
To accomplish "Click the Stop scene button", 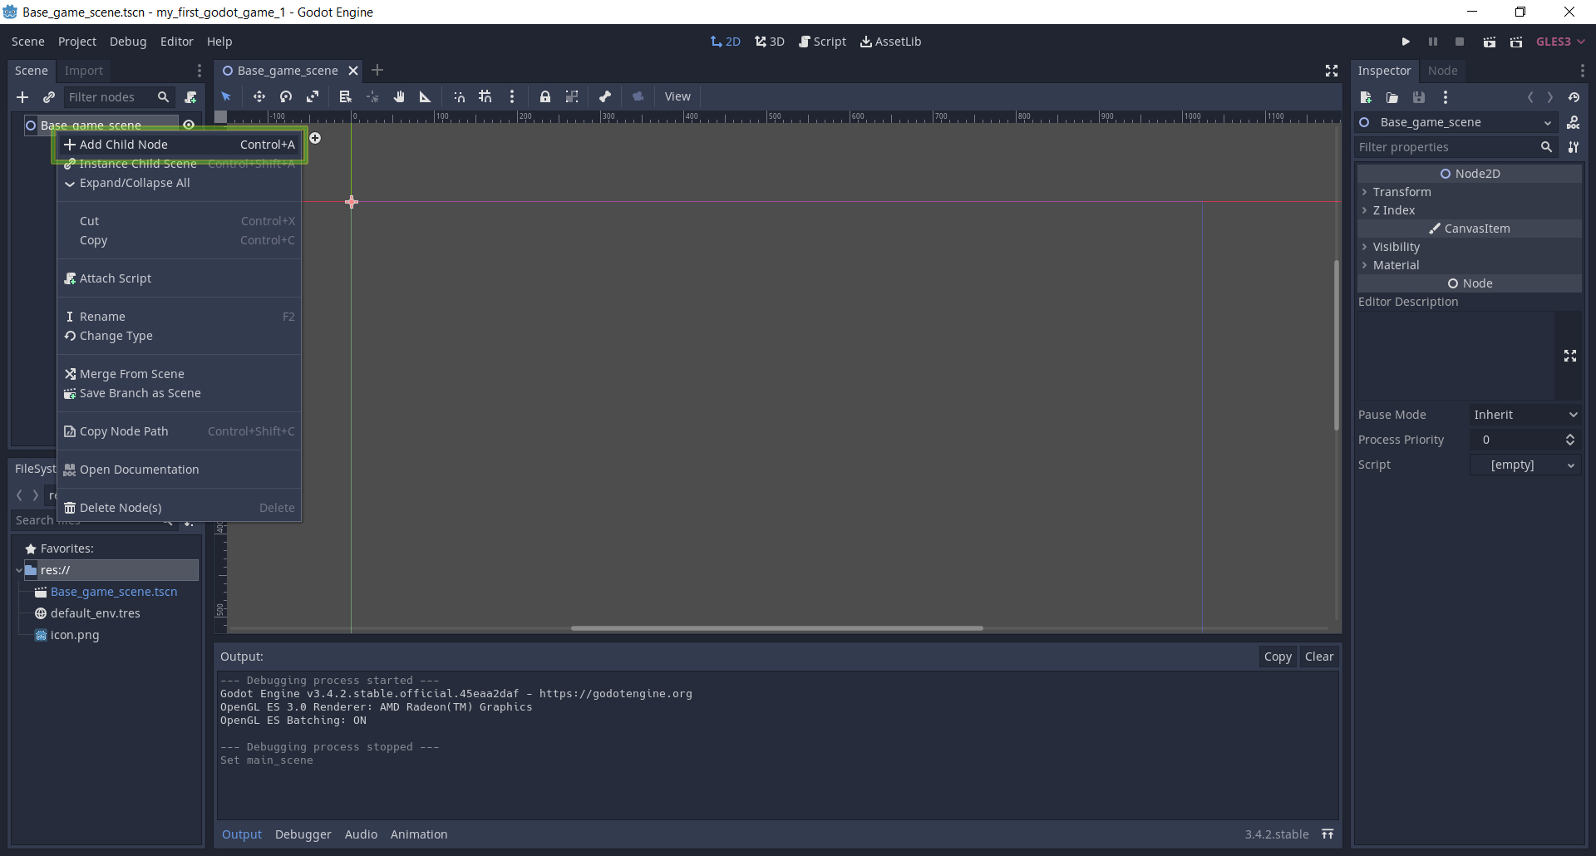I will pyautogui.click(x=1460, y=42).
